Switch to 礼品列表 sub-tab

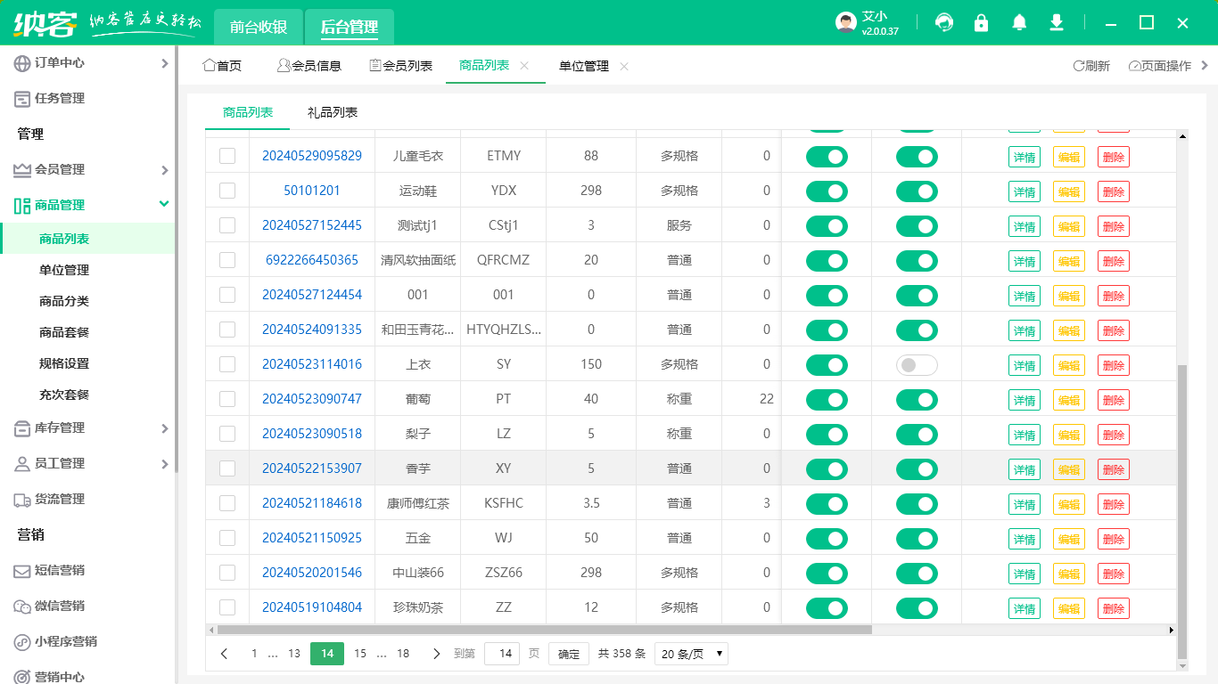(333, 113)
